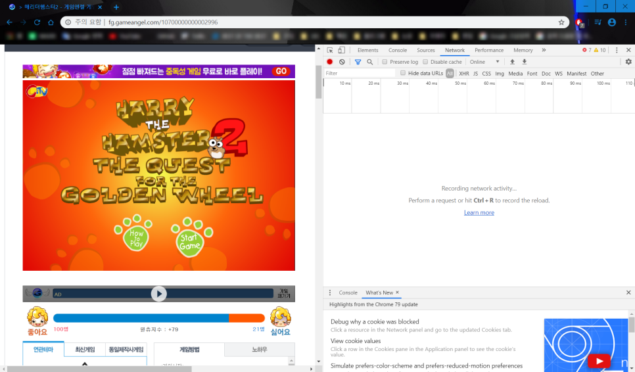Enable Disable cache checkbox

click(425, 62)
